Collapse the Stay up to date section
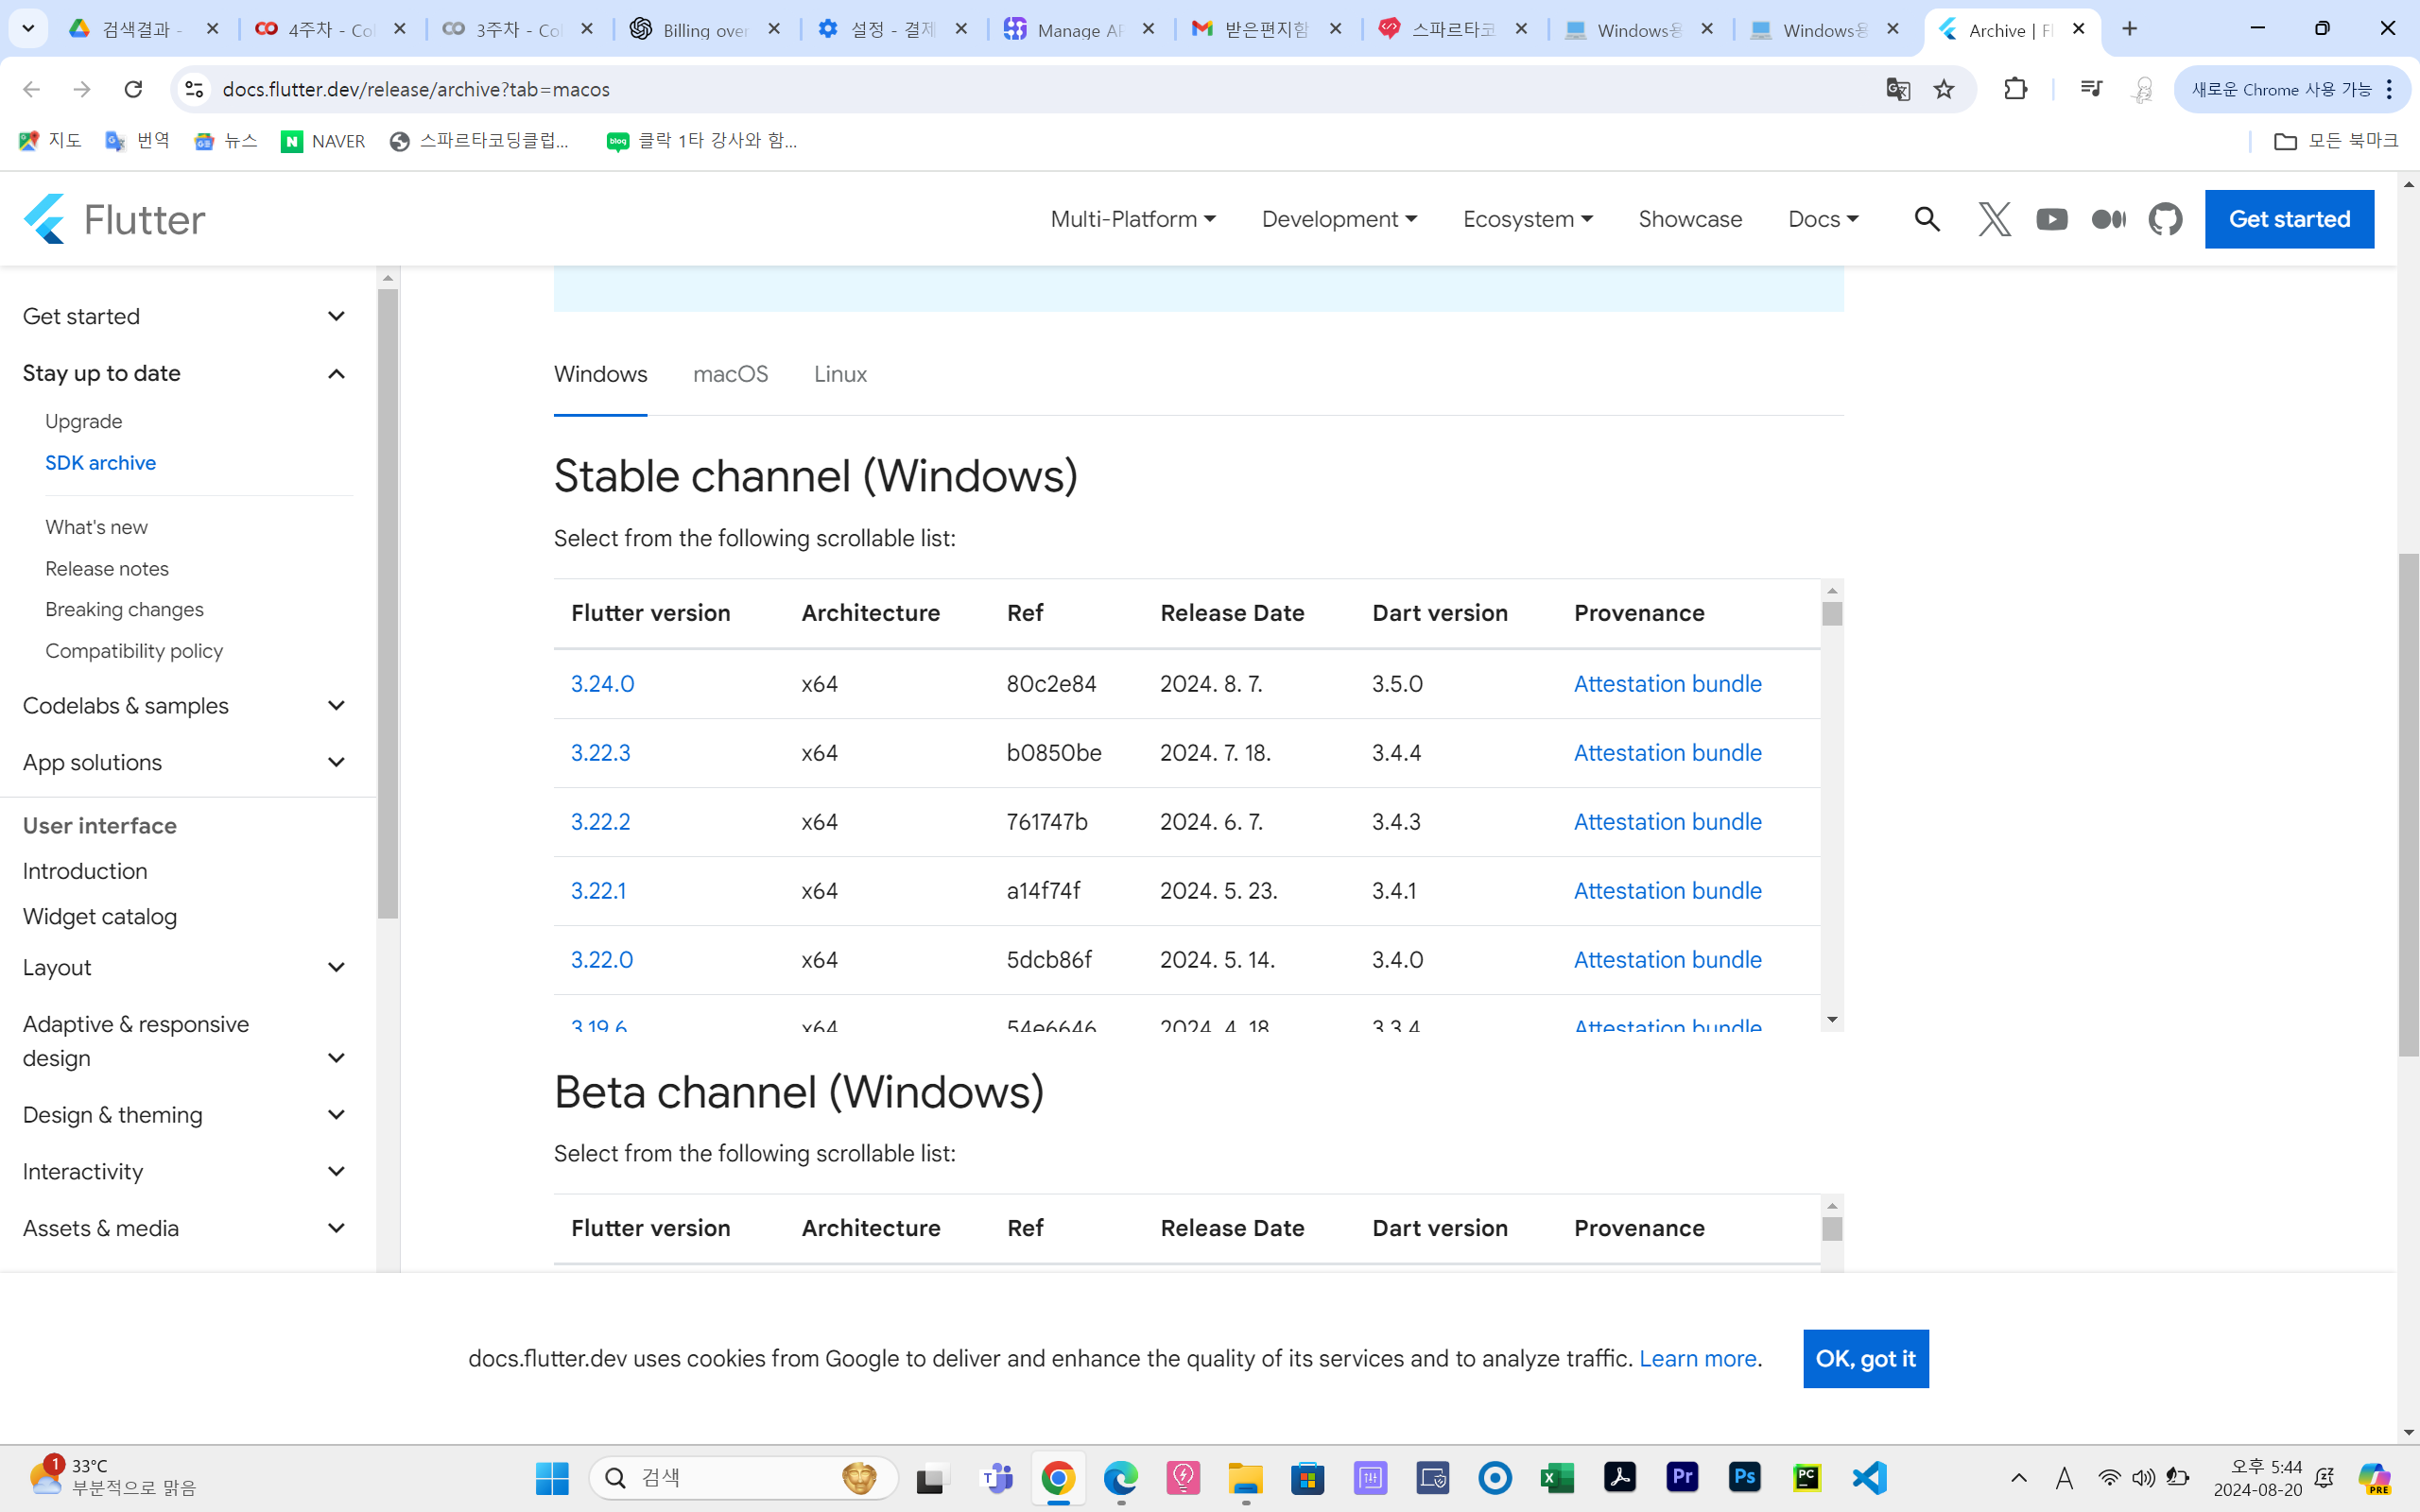This screenshot has height=1512, width=2420. 186,373
